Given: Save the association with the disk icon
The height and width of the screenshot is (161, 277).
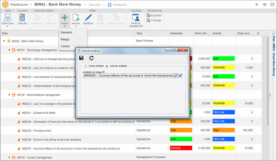Looking at the screenshot, I should pos(81,58).
